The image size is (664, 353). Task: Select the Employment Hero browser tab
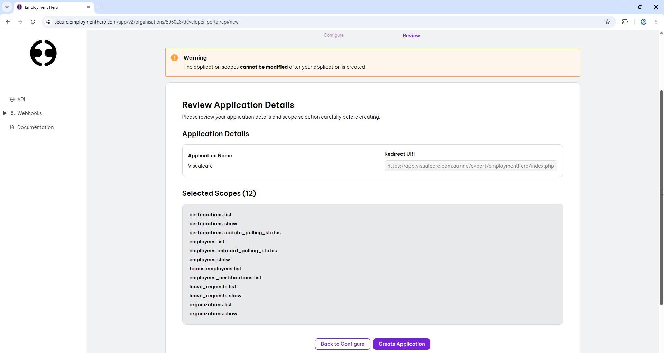pyautogui.click(x=54, y=7)
